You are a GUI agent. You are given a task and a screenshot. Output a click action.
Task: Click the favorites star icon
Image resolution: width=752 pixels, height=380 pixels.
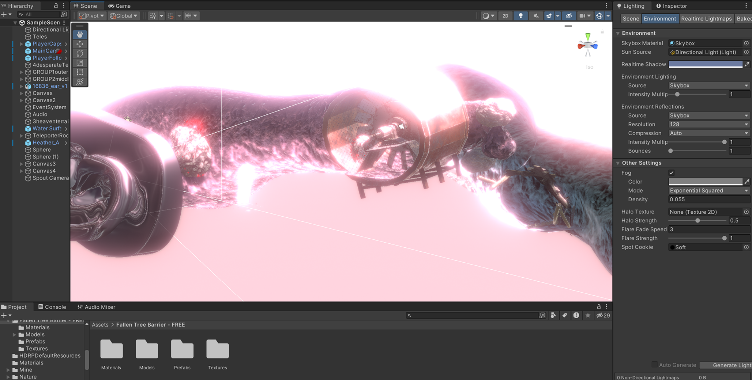tap(588, 315)
